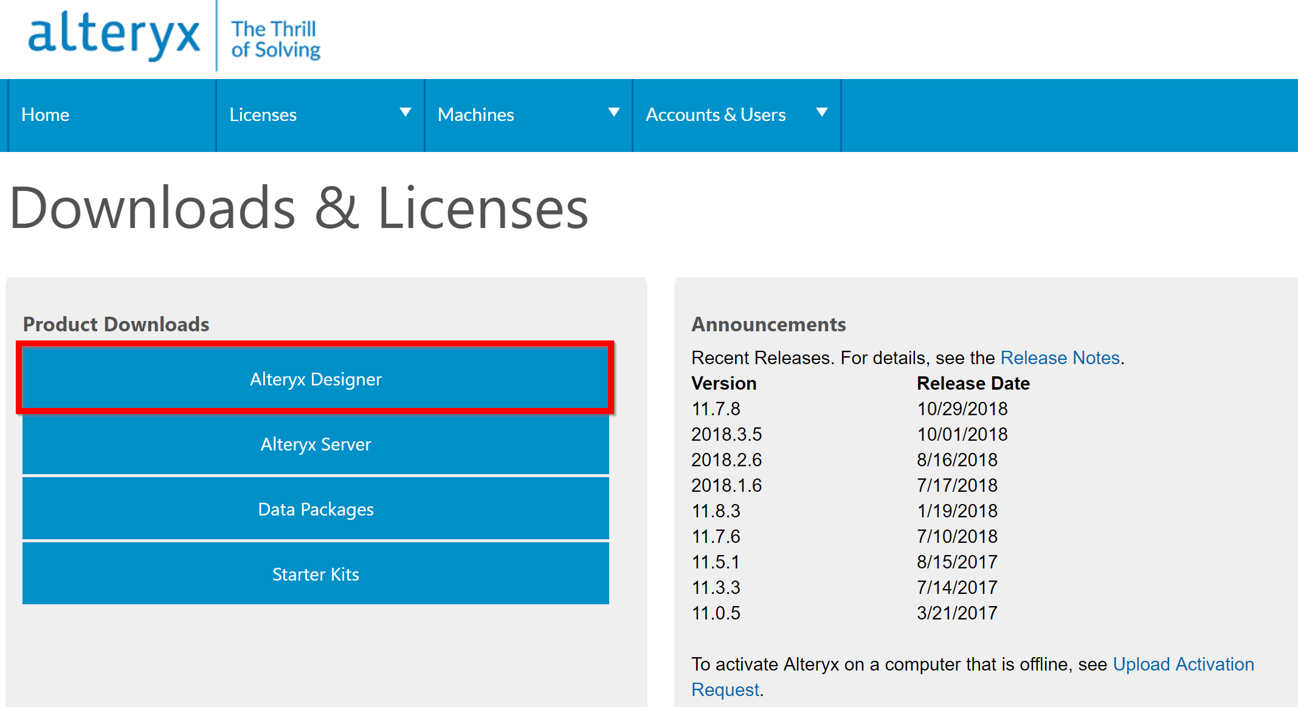Click release date 10/01/2018
Viewport: 1298px width, 707px height.
[962, 434]
